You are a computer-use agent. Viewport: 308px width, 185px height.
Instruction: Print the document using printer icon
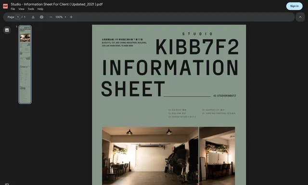click(41, 17)
